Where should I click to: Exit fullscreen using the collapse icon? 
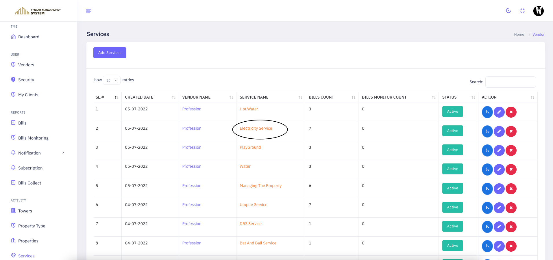coord(522,11)
